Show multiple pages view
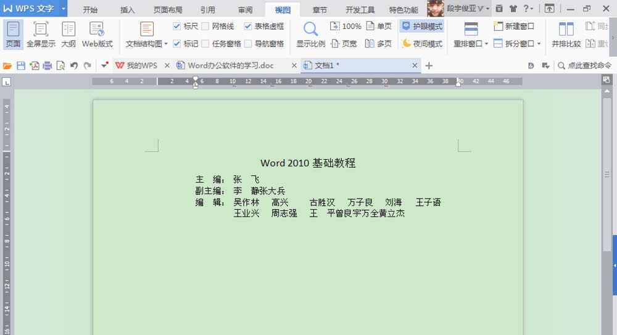This screenshot has width=617, height=335. tap(379, 44)
